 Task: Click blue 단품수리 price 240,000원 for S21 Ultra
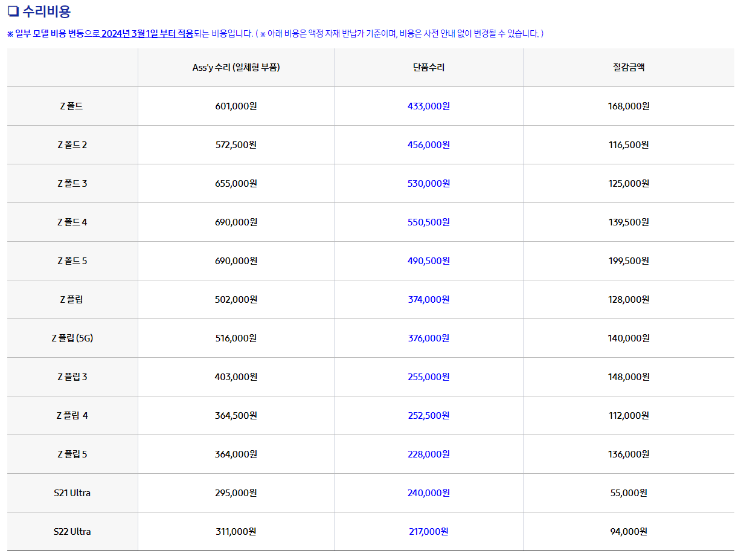[429, 493]
